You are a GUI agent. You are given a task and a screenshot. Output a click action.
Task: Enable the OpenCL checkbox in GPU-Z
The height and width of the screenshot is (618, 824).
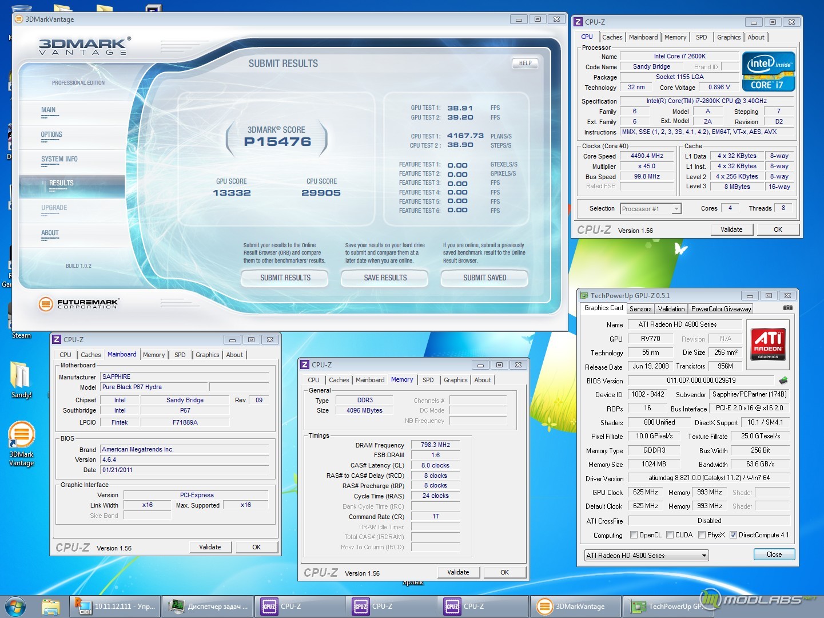point(634,535)
